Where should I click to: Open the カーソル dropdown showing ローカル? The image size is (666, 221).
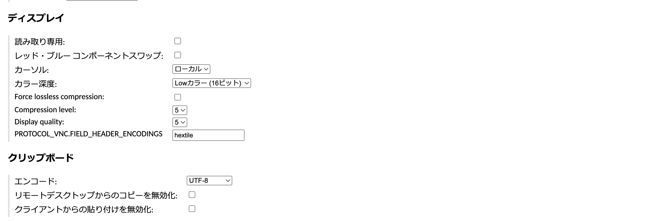(191, 69)
